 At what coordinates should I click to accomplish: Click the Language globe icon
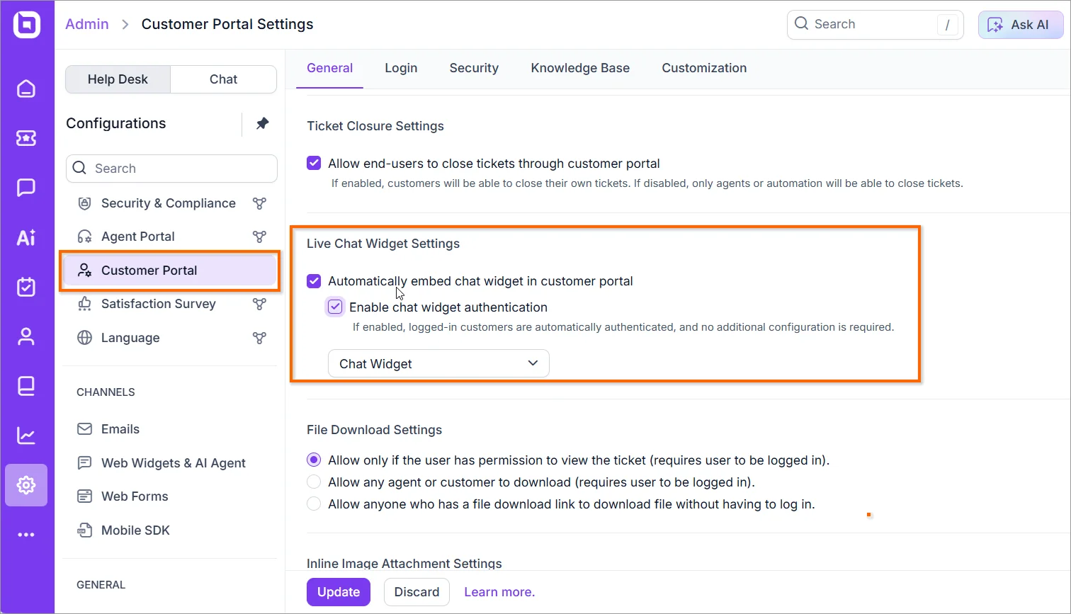coord(84,338)
